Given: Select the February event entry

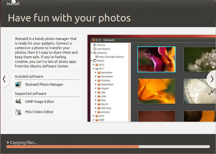Looking at the screenshot, I should [x=106, y=108].
